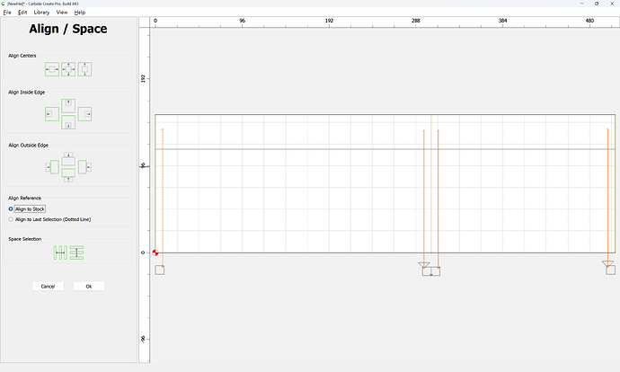Space selection vertically icon
The width and height of the screenshot is (620, 372).
[76, 252]
